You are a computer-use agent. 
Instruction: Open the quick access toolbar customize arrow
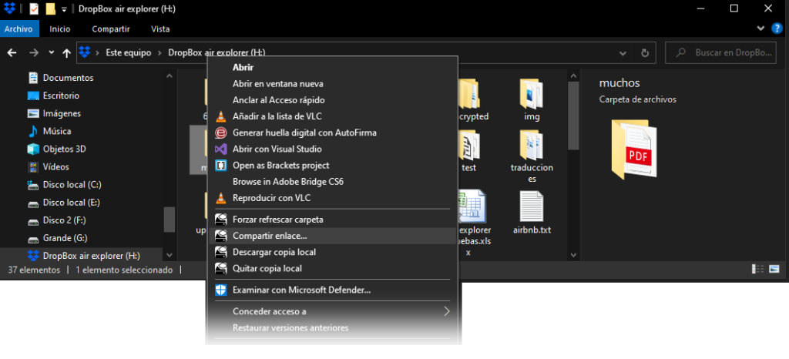pyautogui.click(x=64, y=9)
